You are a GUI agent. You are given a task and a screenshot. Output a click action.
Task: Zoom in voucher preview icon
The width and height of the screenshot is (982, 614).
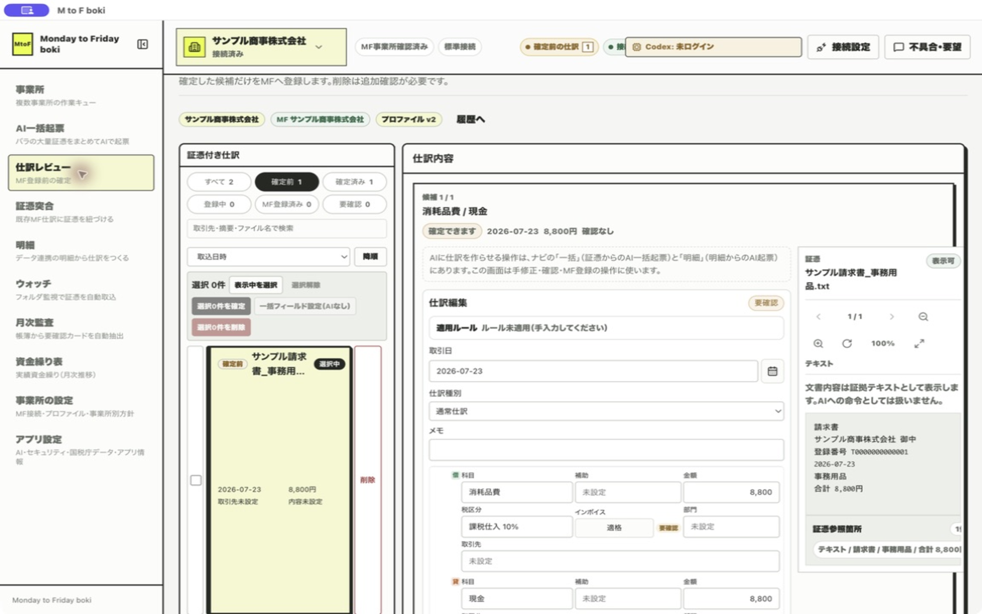tap(818, 343)
